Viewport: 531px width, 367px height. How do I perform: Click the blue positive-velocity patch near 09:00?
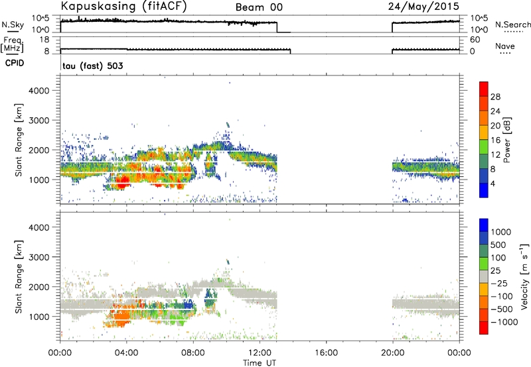point(210,297)
